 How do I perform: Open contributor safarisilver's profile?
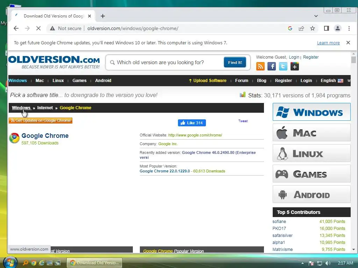click(x=282, y=236)
